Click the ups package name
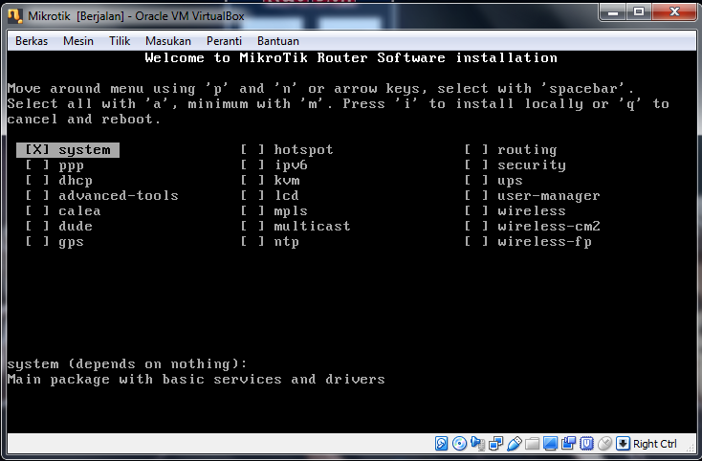 tap(510, 182)
